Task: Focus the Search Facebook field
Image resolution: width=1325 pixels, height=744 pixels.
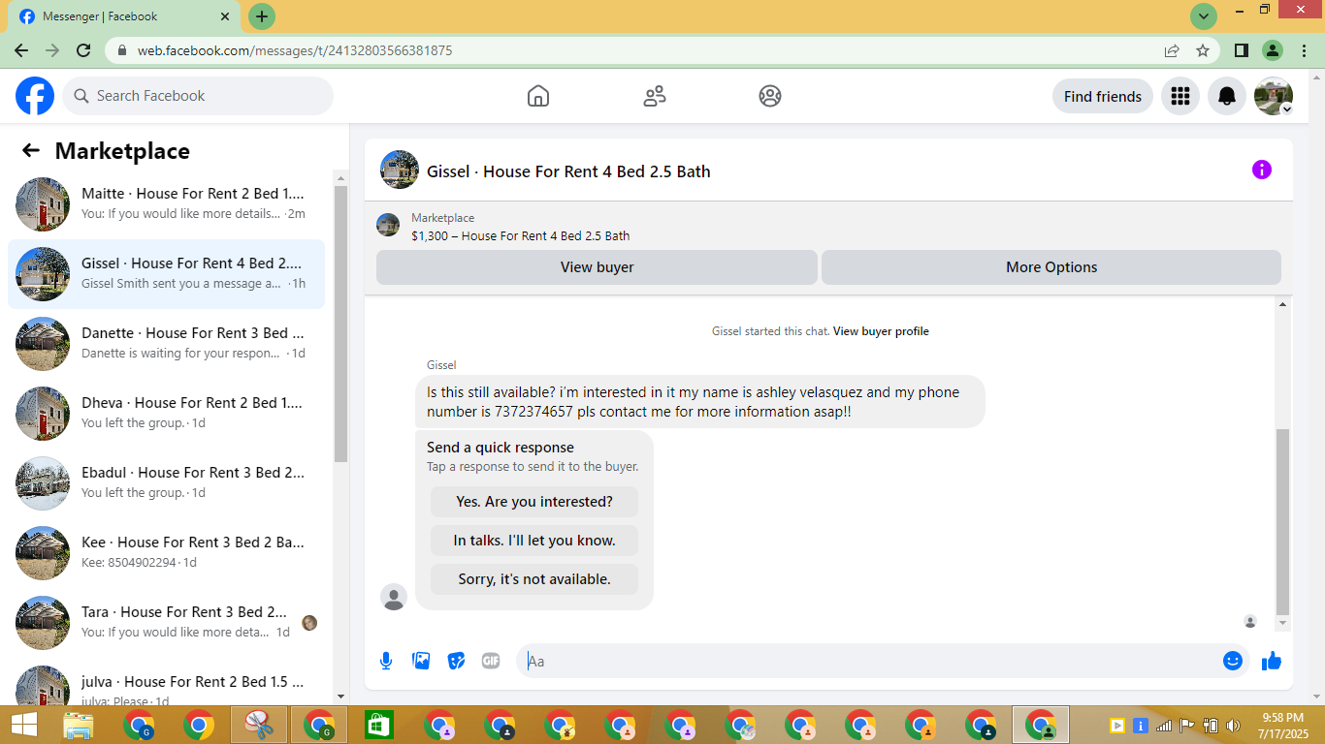Action: point(198,96)
